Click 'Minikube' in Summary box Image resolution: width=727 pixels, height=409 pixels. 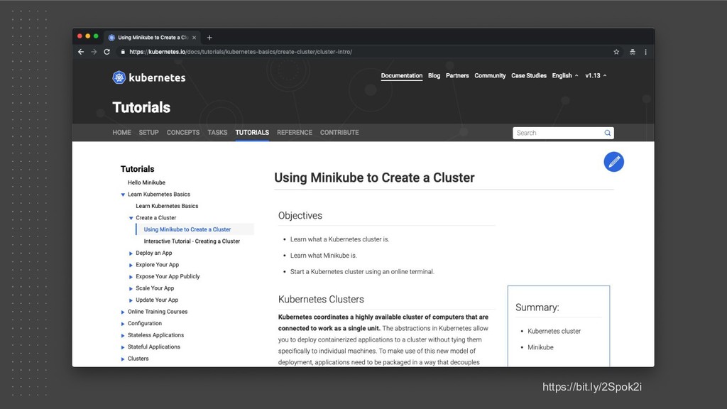coord(540,347)
